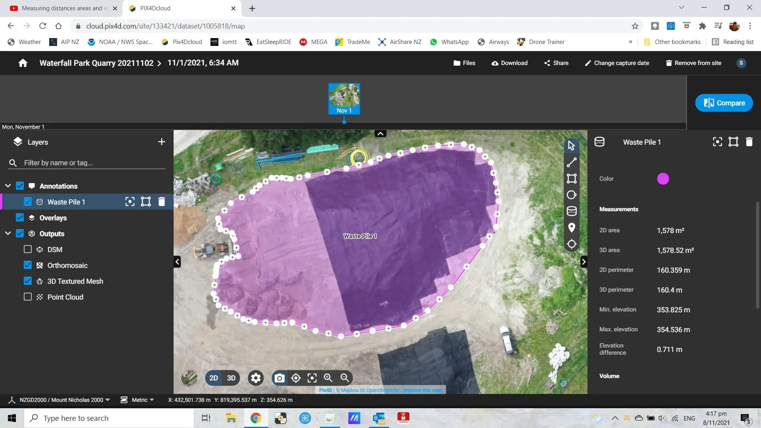761x428 pixels.
Task: Select the volume measurement tool
Action: [x=571, y=211]
